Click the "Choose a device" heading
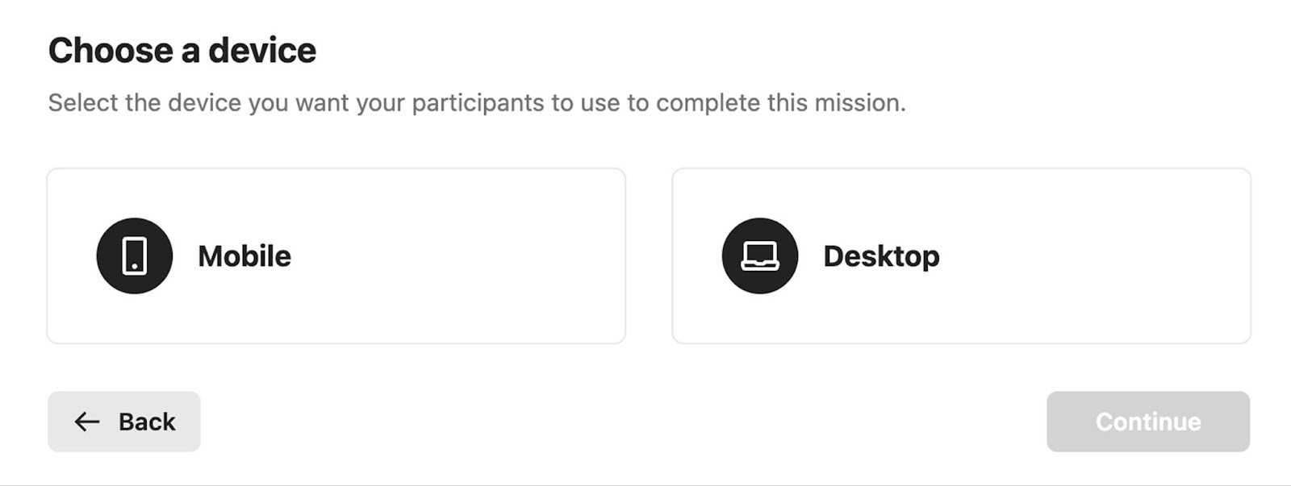 [x=182, y=51]
